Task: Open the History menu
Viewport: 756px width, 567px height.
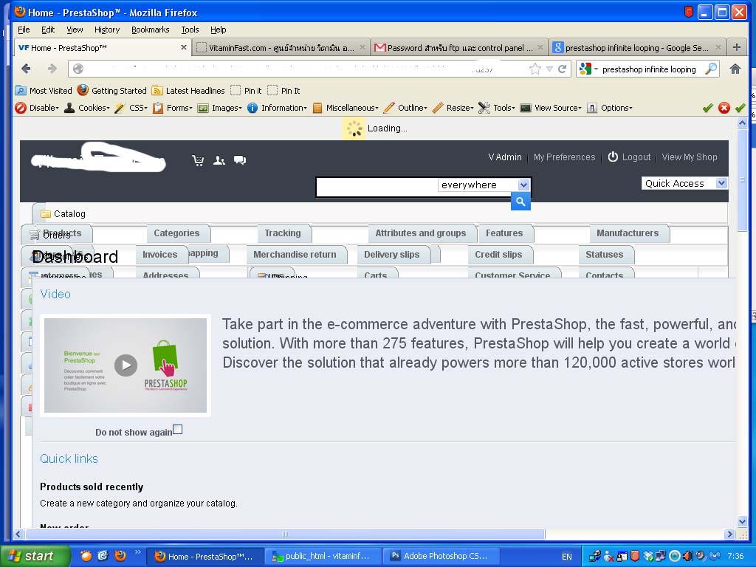Action: 107,30
